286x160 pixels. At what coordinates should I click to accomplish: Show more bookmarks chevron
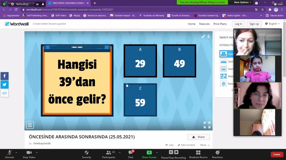[261, 16]
